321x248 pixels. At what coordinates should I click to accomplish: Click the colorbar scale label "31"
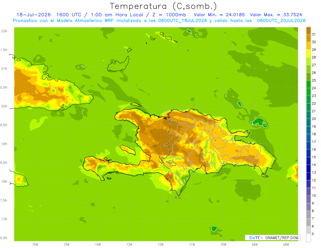click(x=314, y=34)
